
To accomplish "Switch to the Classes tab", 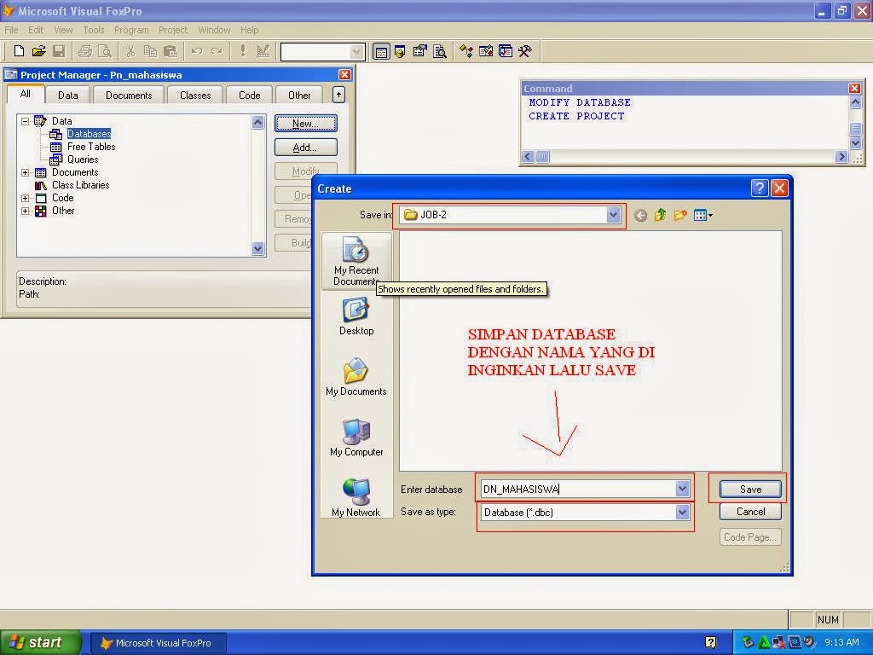I will [194, 95].
